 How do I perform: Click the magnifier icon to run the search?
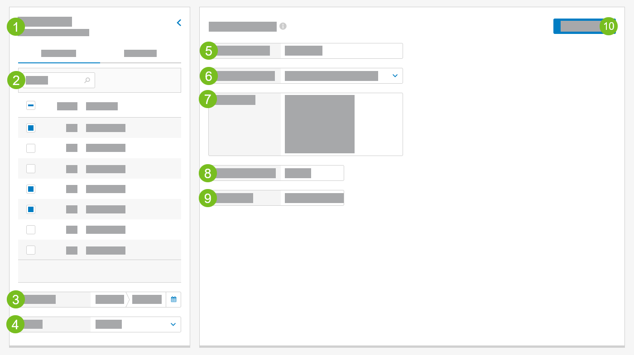click(x=86, y=80)
